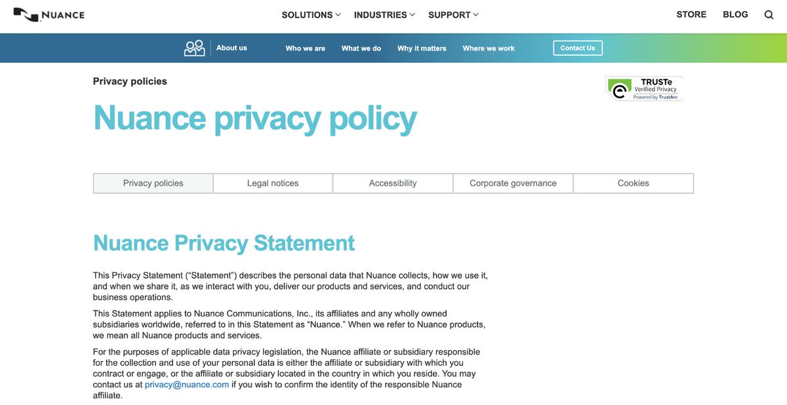Go to the Store page
The height and width of the screenshot is (405, 787).
pyautogui.click(x=691, y=14)
